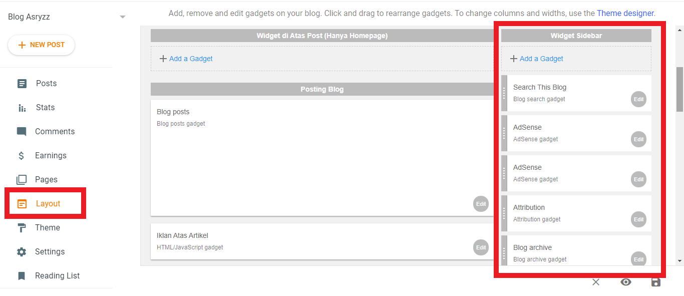Viewport: 684px width, 296px height.
Task: Discard changes with the X icon
Action: [595, 282]
